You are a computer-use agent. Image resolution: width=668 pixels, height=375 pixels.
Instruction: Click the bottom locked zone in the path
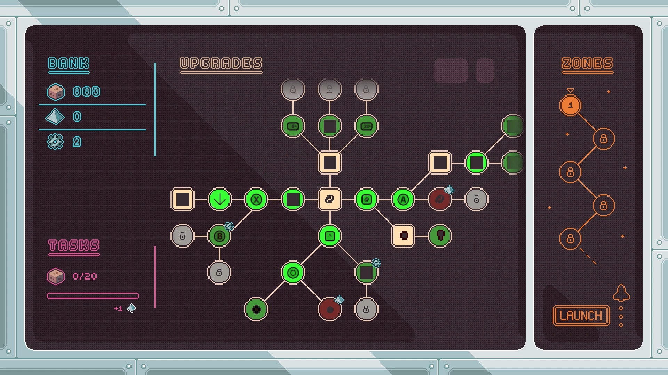570,239
